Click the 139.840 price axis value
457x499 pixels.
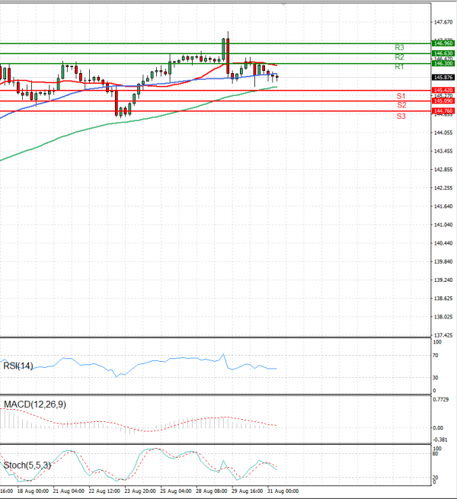(443, 261)
